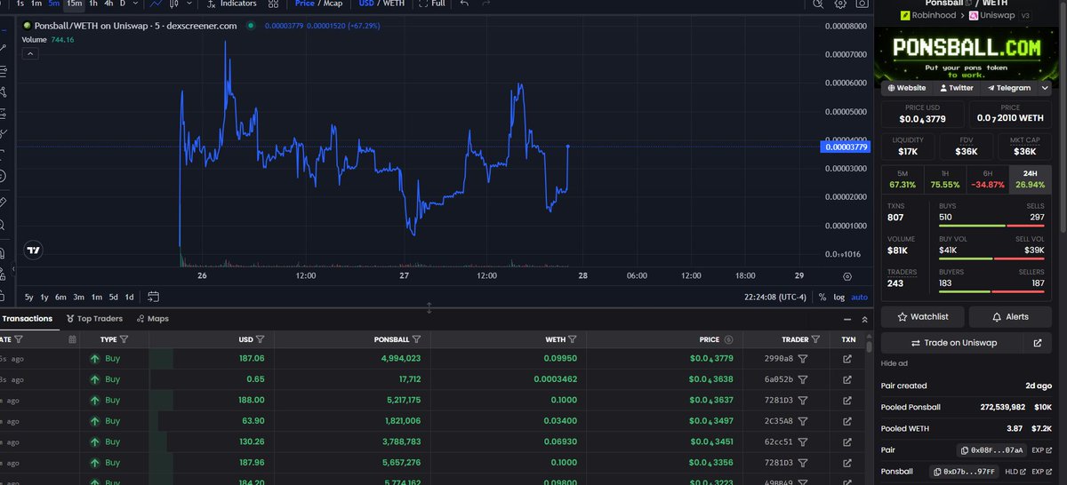Switch to the Top Traders tab
This screenshot has height=485, width=1067.
[94, 318]
